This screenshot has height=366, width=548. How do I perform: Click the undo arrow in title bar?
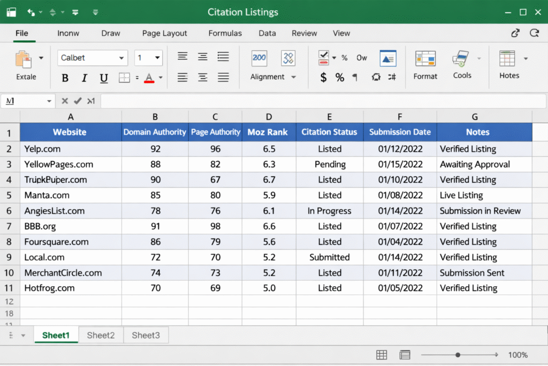click(31, 12)
